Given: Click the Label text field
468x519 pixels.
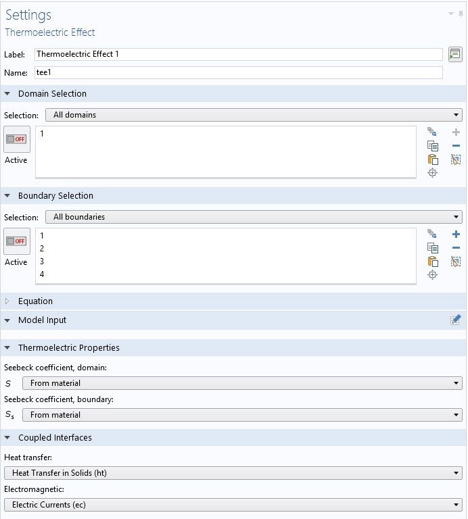Looking at the screenshot, I should pyautogui.click(x=239, y=54).
